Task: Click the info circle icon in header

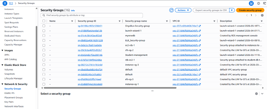Action: pos(259,3)
